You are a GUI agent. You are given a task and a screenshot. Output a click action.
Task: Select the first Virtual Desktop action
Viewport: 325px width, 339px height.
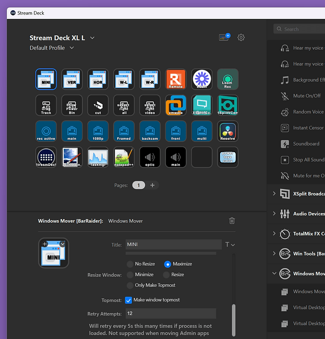click(302, 308)
